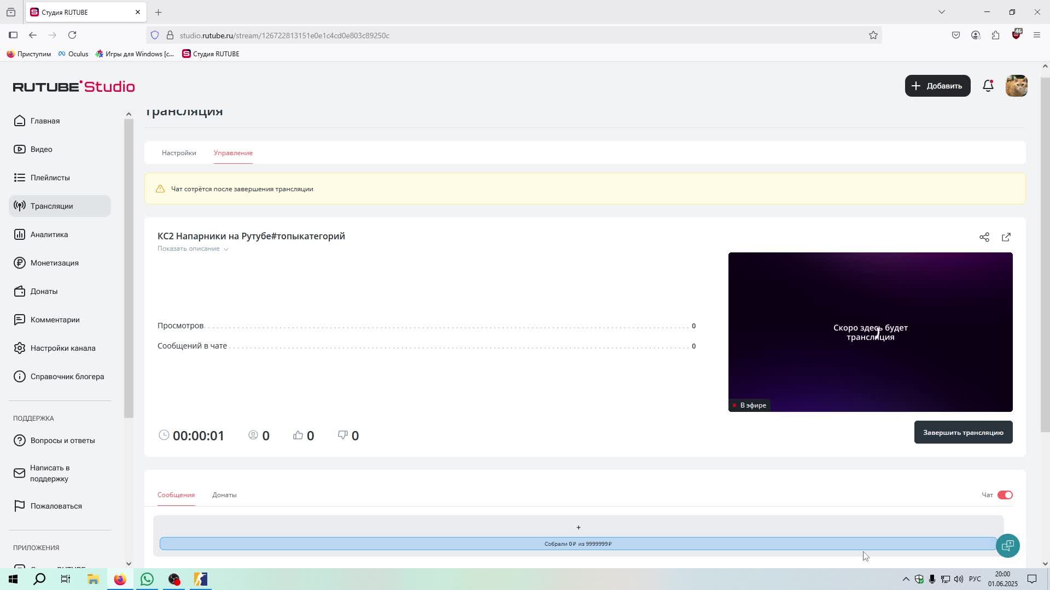
Task: Select the Управление tab
Action: [233, 153]
